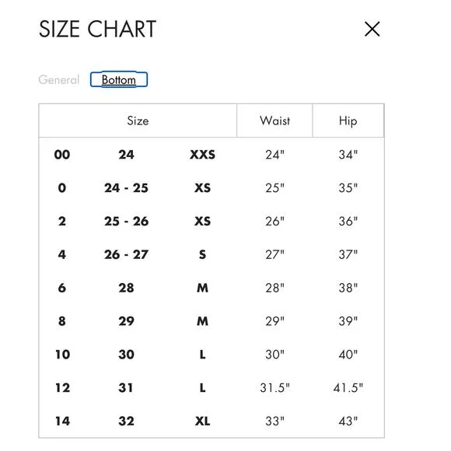451x451 pixels.
Task: Click size 10 in the chart
Action: pyautogui.click(x=62, y=355)
